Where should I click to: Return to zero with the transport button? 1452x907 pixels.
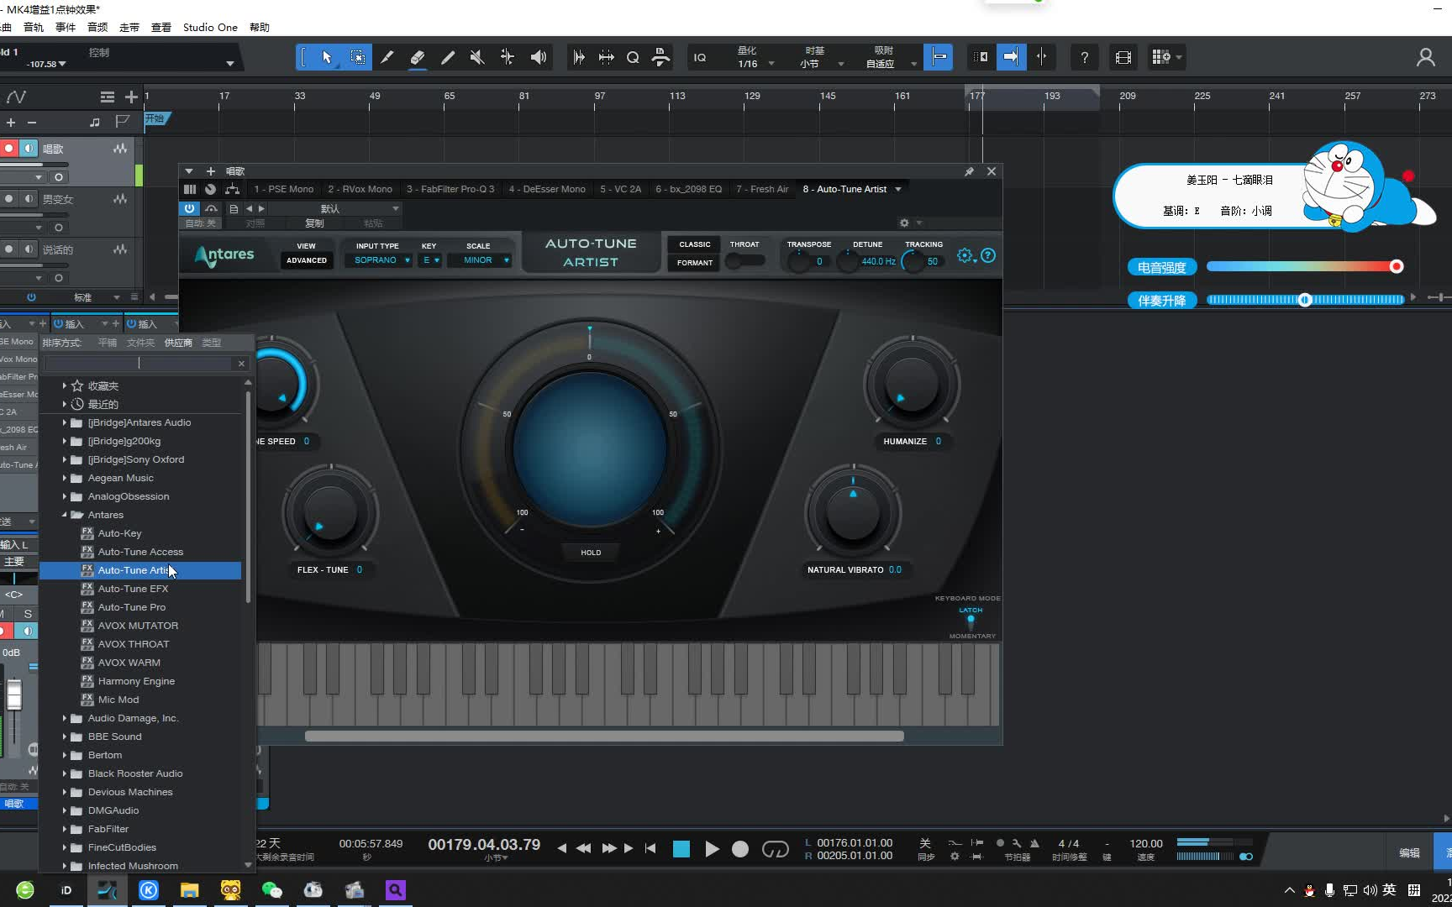tap(650, 848)
